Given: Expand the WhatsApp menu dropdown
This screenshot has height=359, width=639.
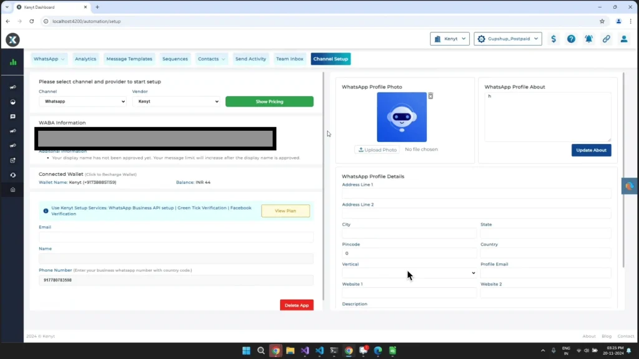Looking at the screenshot, I should (49, 59).
